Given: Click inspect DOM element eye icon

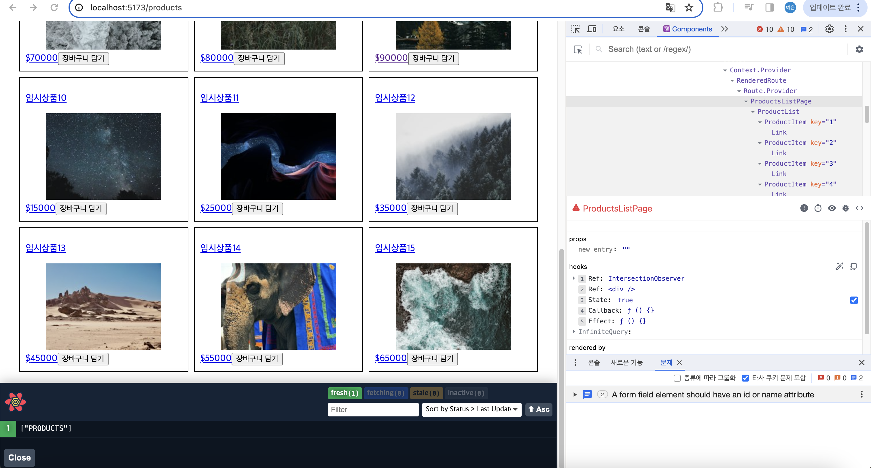Looking at the screenshot, I should click(x=832, y=208).
